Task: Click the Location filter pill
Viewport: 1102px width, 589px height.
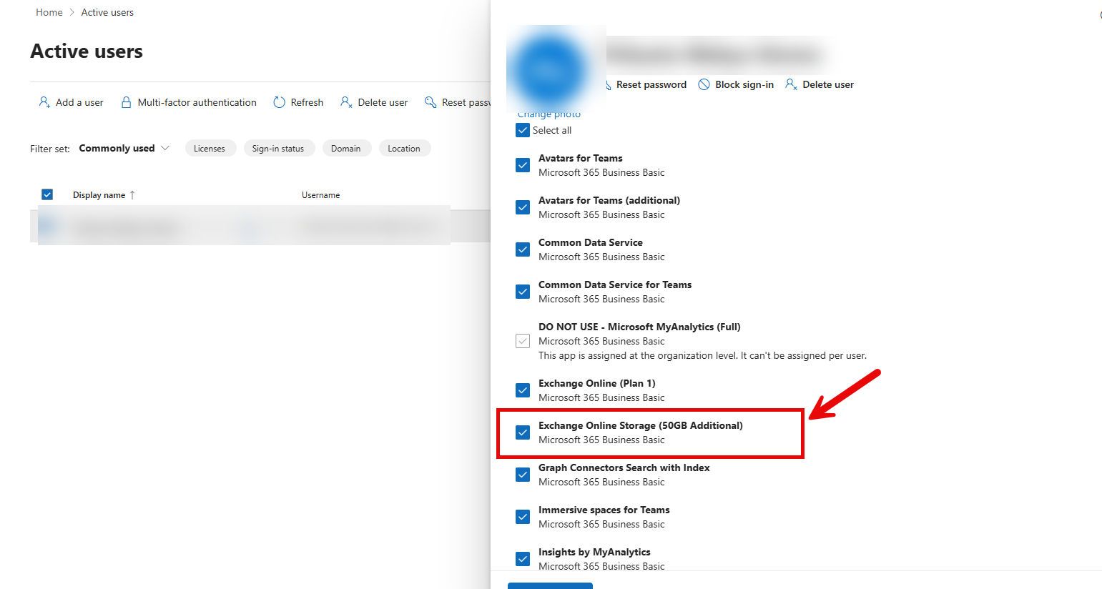Action: 404,148
